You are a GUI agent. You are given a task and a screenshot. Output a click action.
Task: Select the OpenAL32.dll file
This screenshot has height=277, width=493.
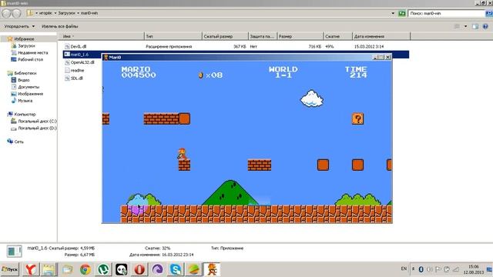tap(79, 62)
